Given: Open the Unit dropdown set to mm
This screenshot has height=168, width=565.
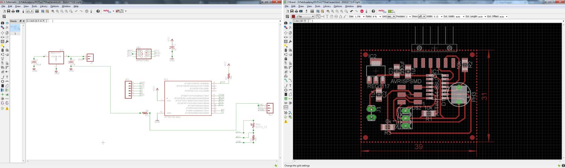Looking at the screenshot, I should tap(391, 17).
